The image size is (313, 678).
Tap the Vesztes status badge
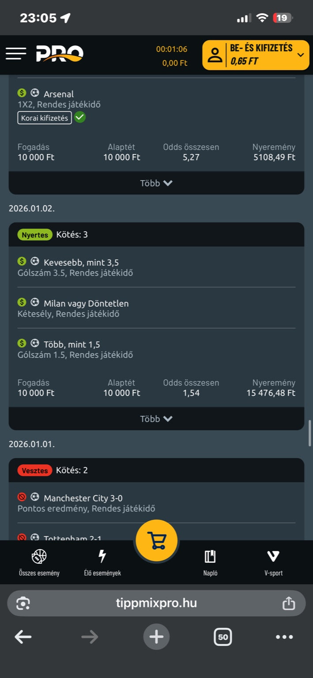(x=35, y=471)
